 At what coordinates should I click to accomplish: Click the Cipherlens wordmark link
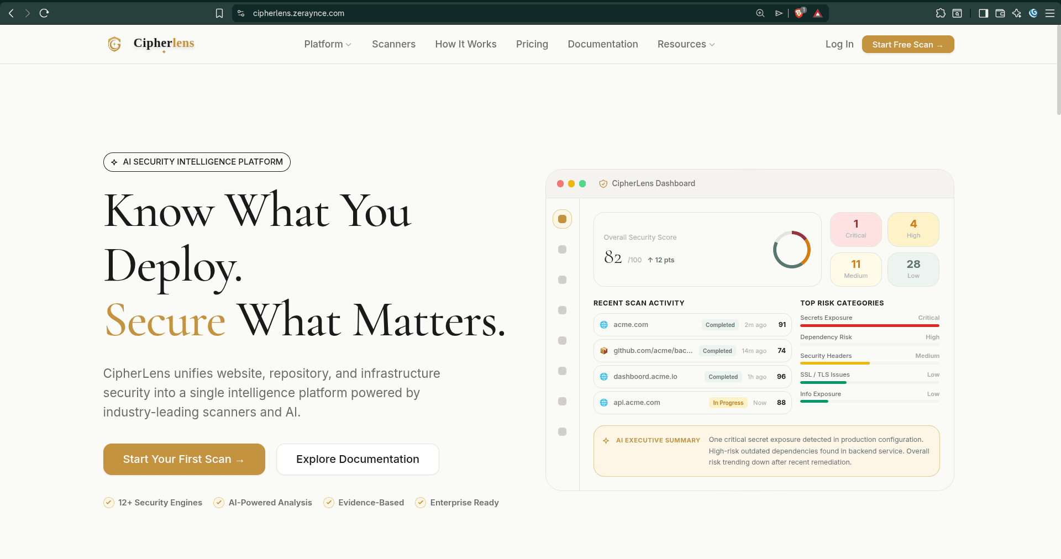[x=164, y=43]
